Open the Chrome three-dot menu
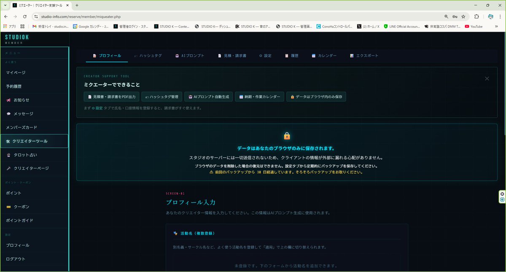 coord(501,16)
